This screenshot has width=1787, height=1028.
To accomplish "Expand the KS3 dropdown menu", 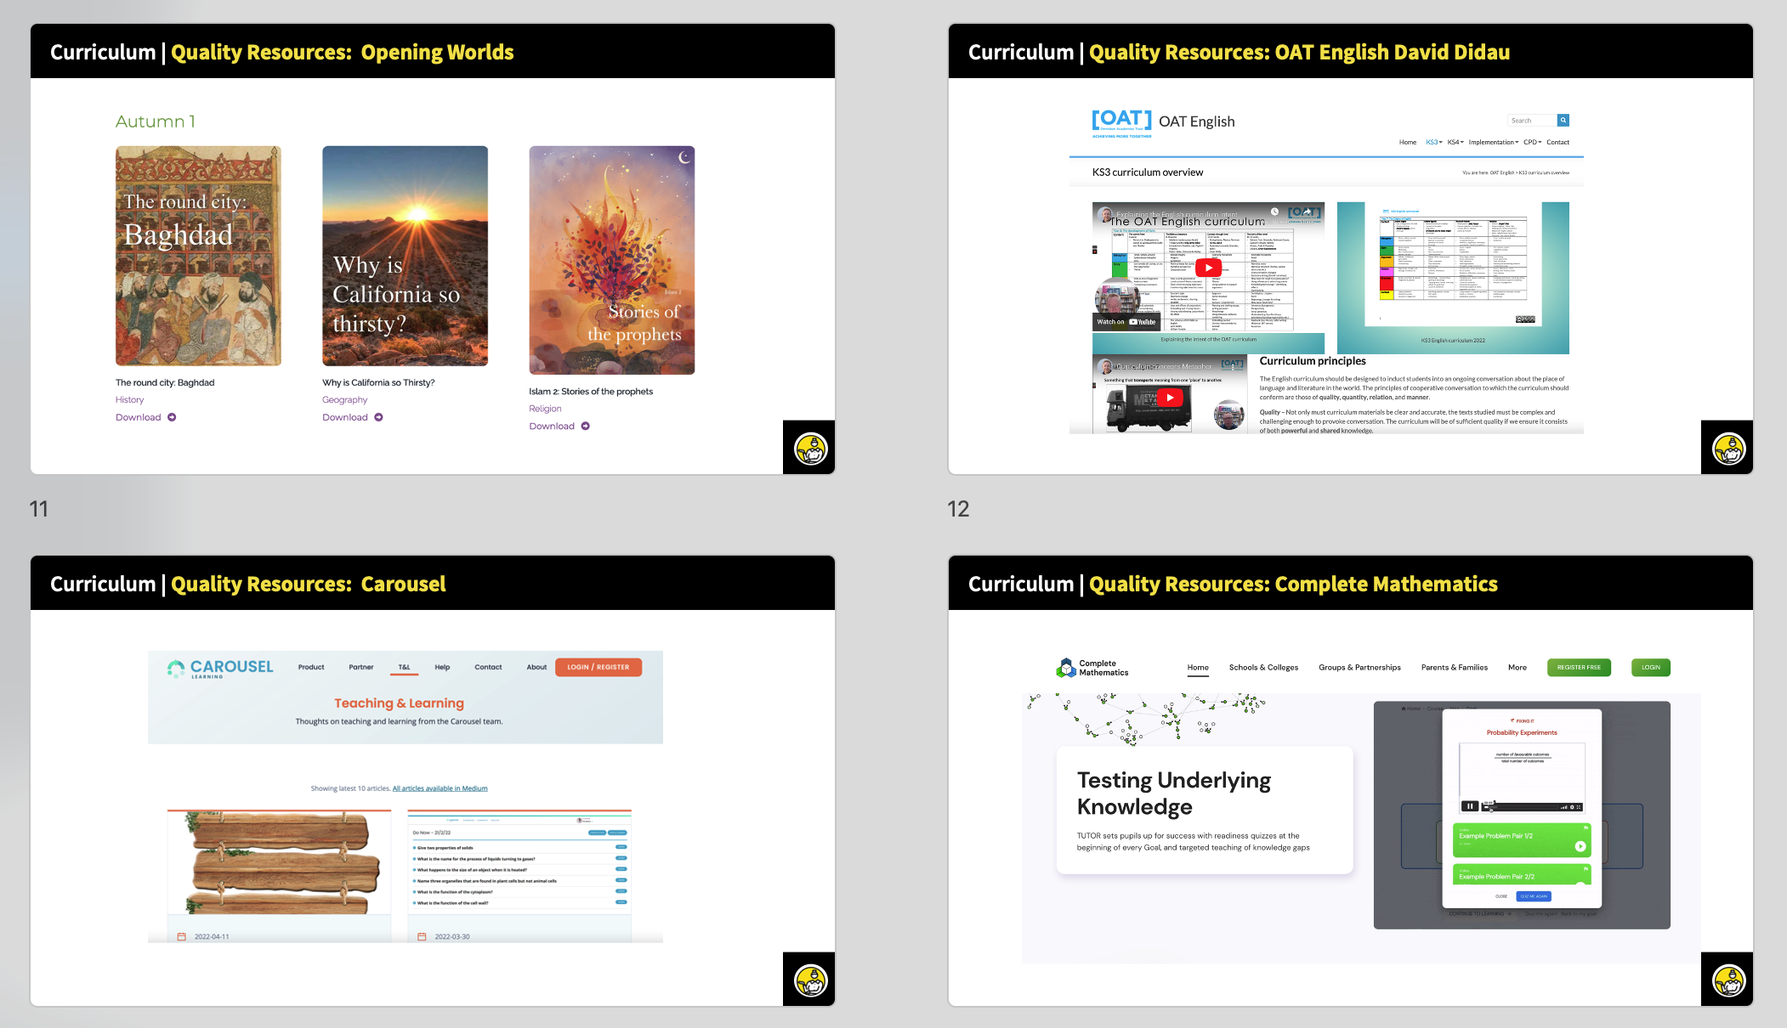I will [1433, 143].
